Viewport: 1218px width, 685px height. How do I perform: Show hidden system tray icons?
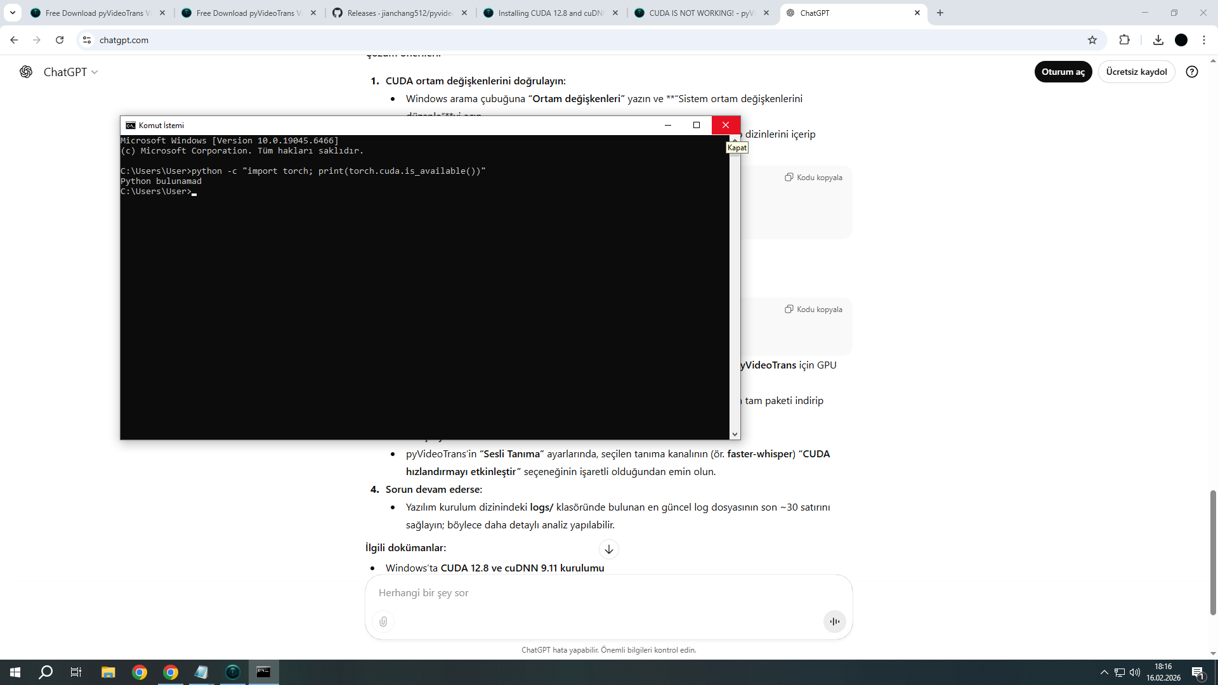pos(1104,672)
